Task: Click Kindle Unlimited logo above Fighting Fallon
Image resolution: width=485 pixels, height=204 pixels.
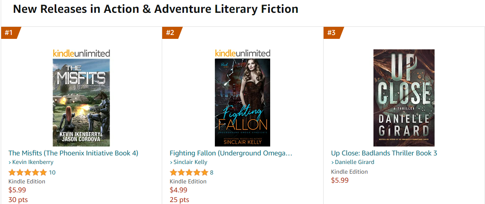Action: 242,53
